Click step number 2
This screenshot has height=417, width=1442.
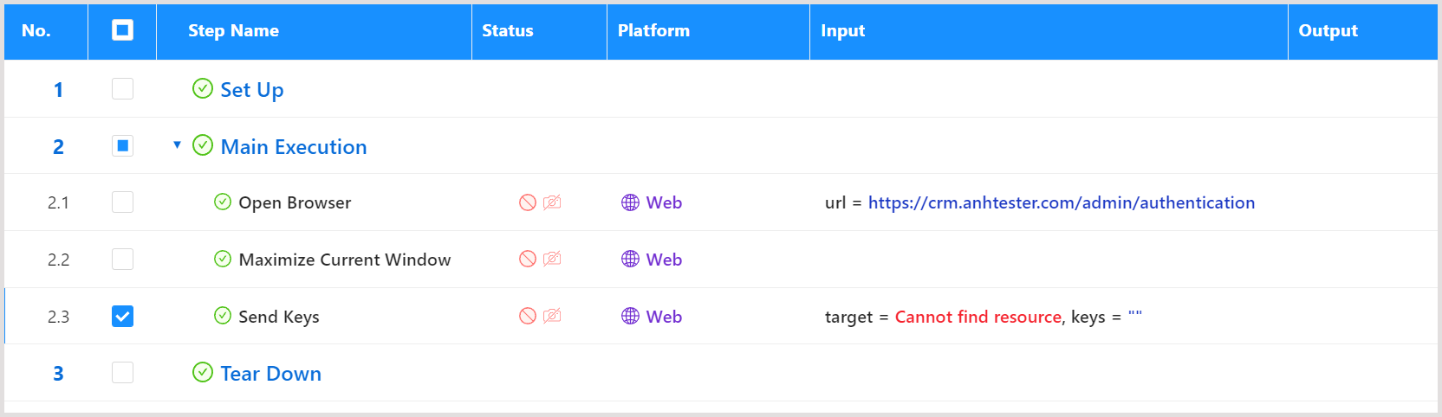pos(58,147)
